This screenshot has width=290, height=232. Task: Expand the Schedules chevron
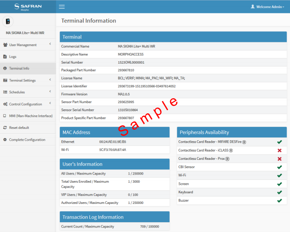click(50, 91)
